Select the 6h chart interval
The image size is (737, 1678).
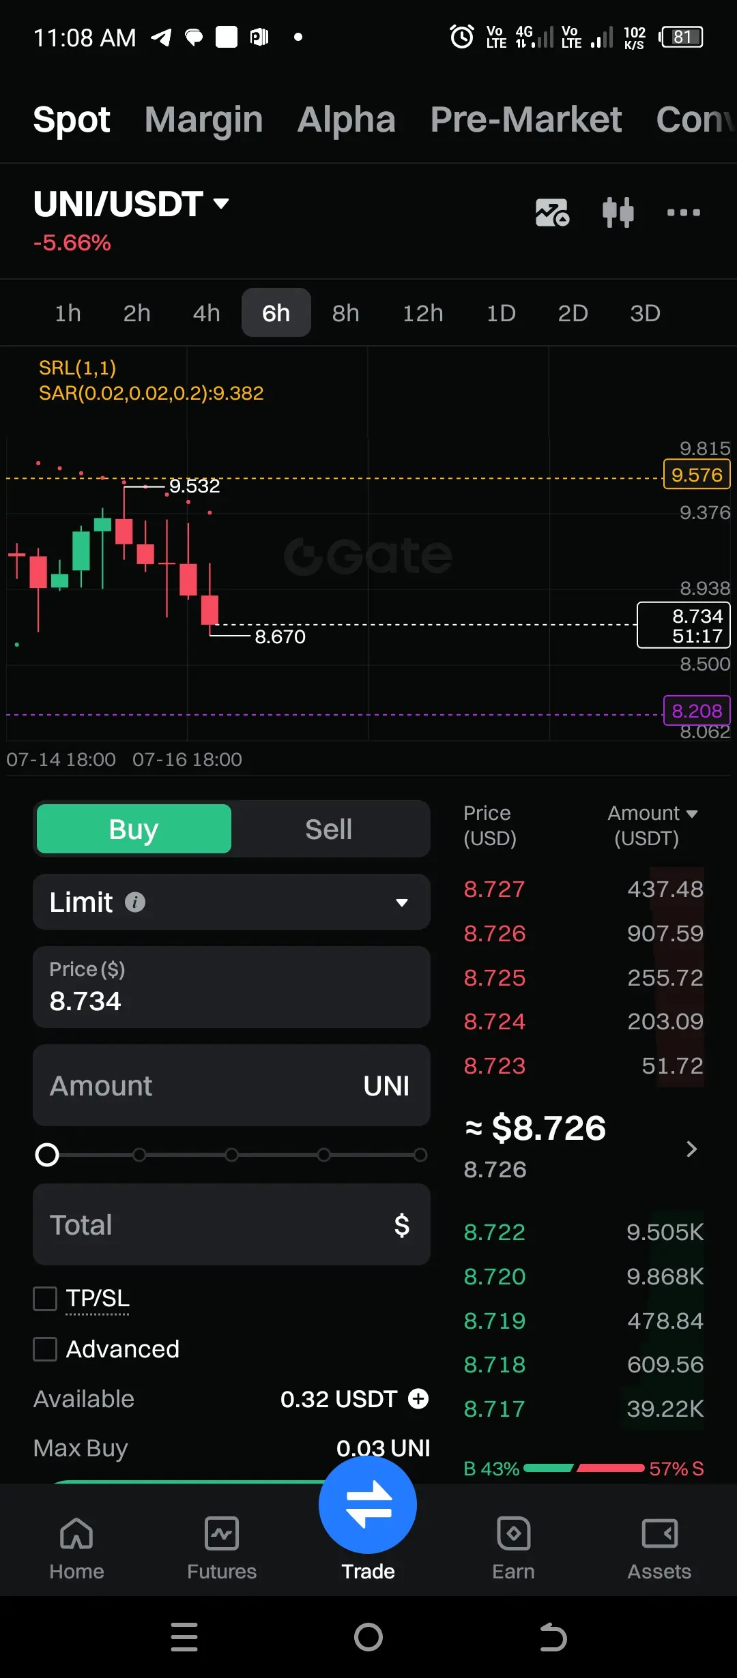pos(276,313)
